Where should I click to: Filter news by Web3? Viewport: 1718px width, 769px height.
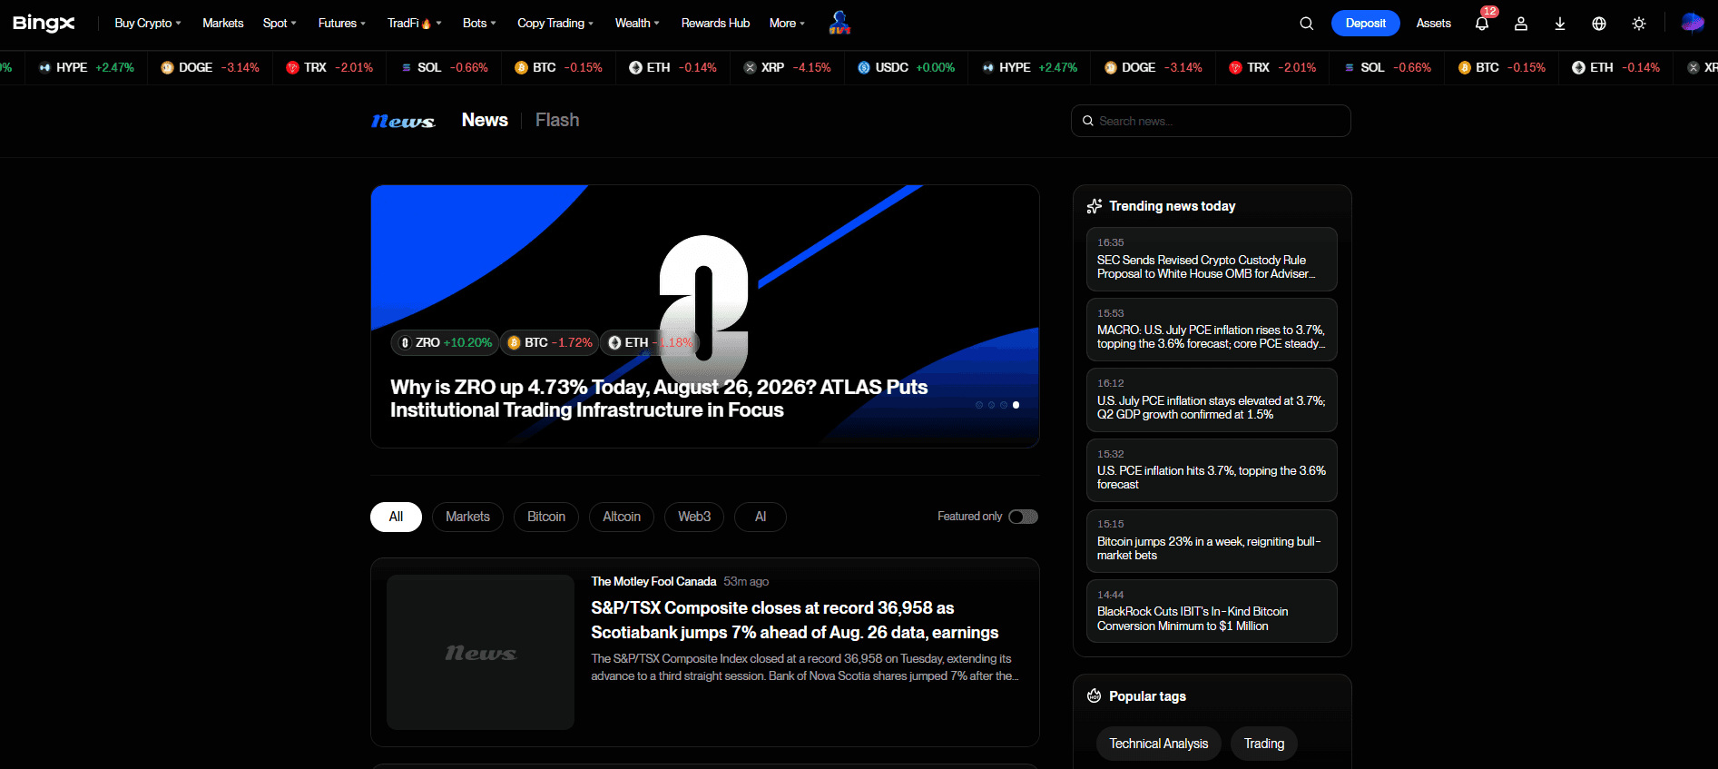click(x=694, y=517)
